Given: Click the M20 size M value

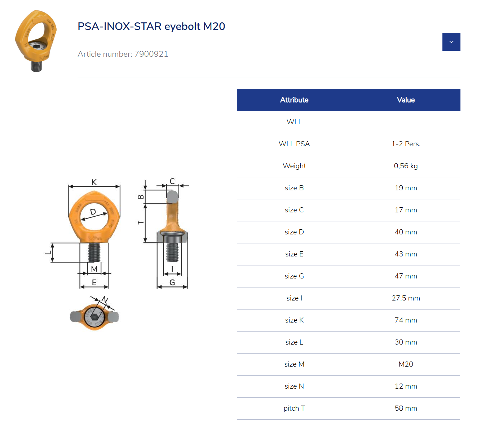Looking at the screenshot, I should coord(406,364).
